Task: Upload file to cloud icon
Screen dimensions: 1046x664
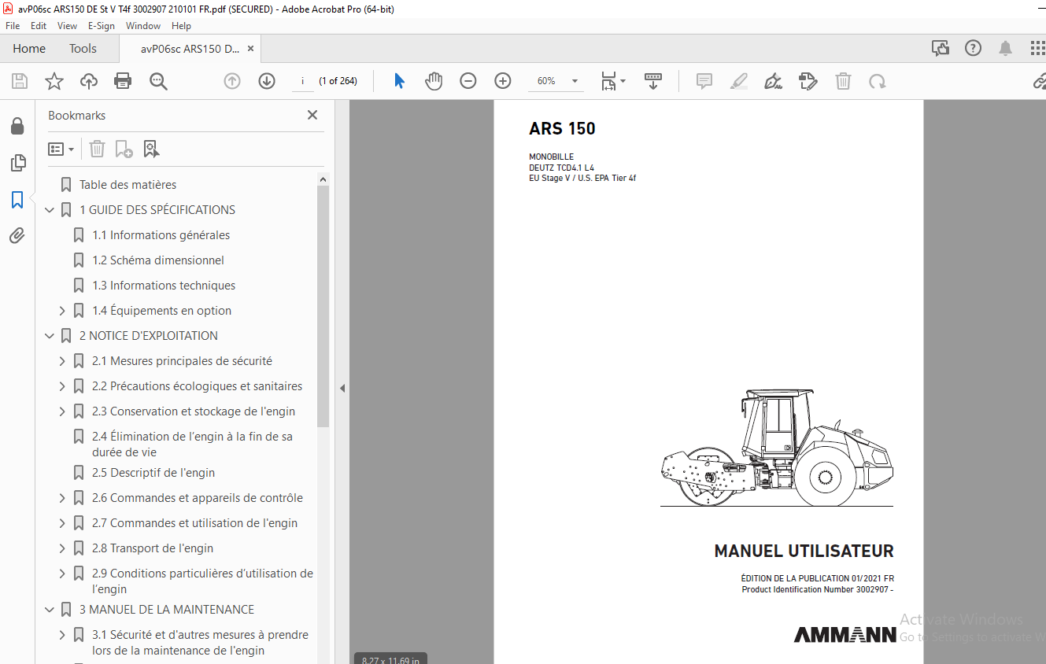Action: coord(89,81)
